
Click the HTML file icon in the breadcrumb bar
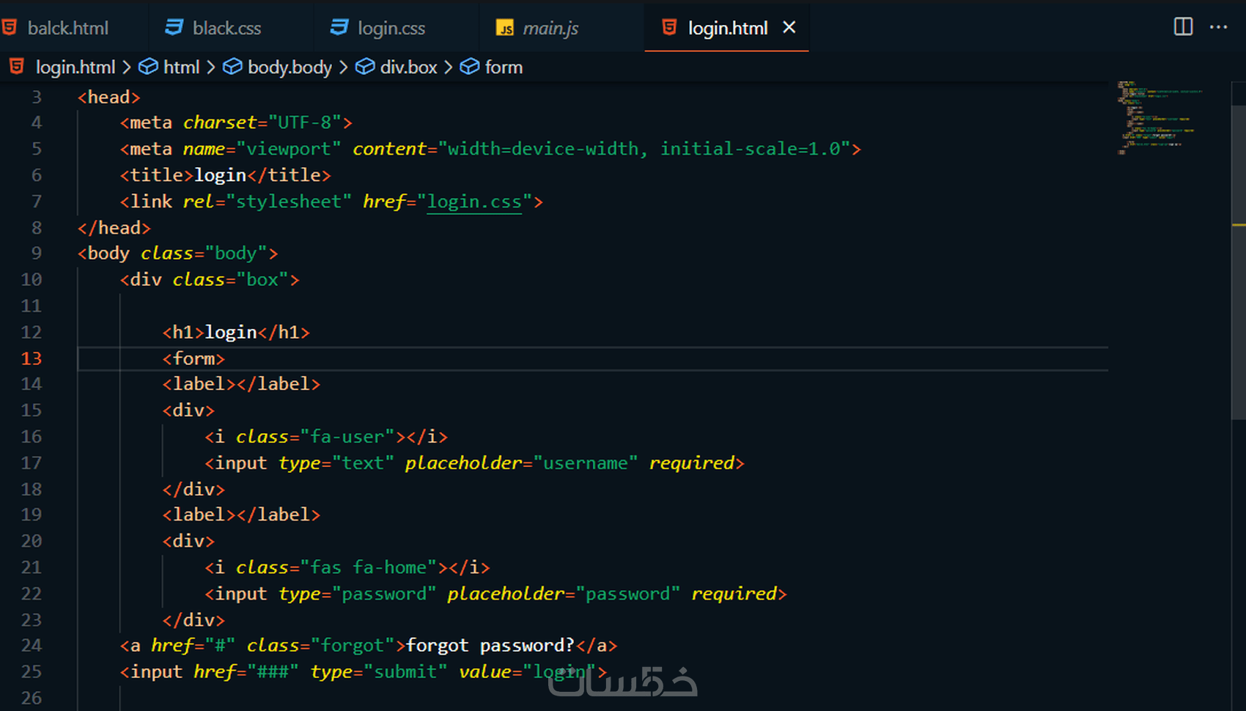(16, 67)
